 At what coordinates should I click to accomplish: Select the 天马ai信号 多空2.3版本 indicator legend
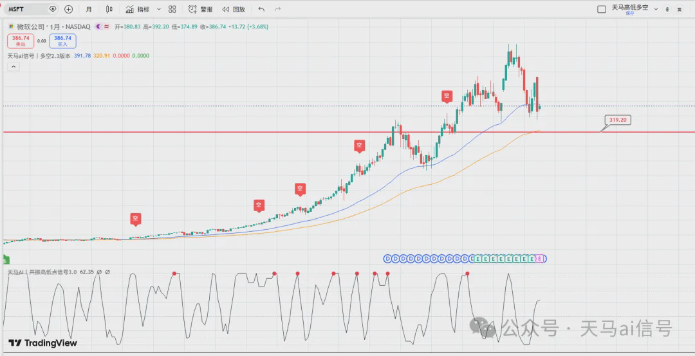click(39, 56)
